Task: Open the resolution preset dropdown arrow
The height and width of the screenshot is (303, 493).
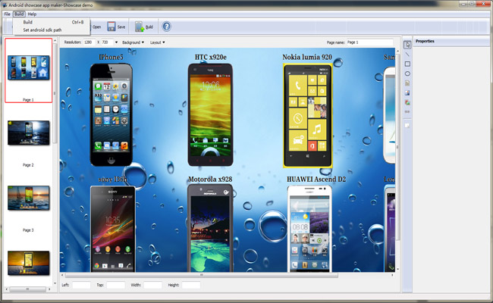Action: pos(116,42)
